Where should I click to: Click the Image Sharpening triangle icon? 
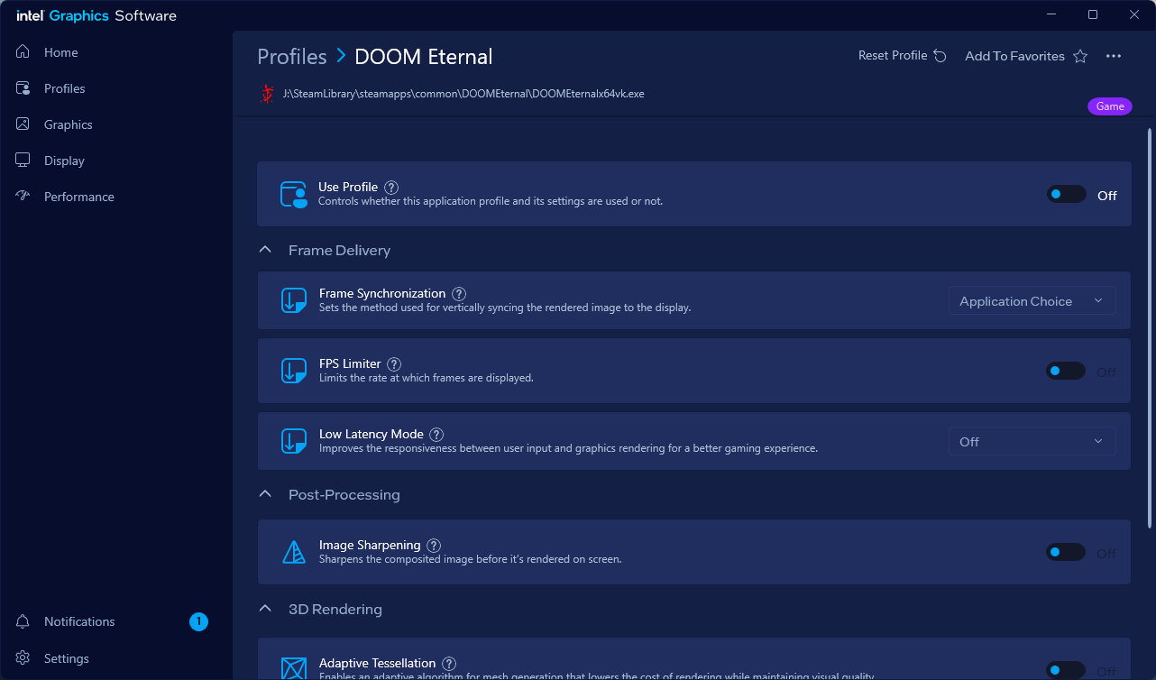294,552
